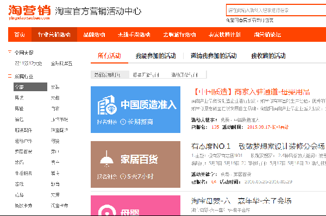Open 卖家扶持计划 in the navigation bar

click(224, 35)
